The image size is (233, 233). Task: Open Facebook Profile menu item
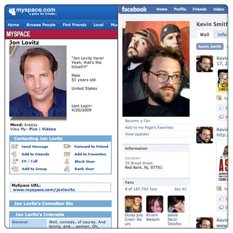(180, 9)
